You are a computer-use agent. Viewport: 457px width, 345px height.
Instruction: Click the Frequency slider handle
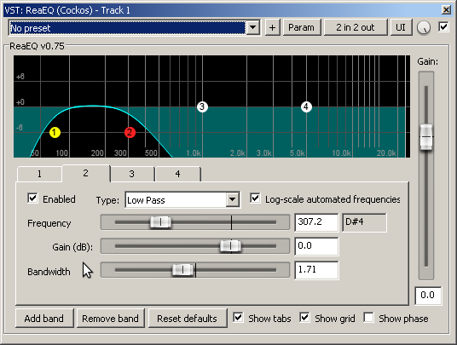pos(160,222)
